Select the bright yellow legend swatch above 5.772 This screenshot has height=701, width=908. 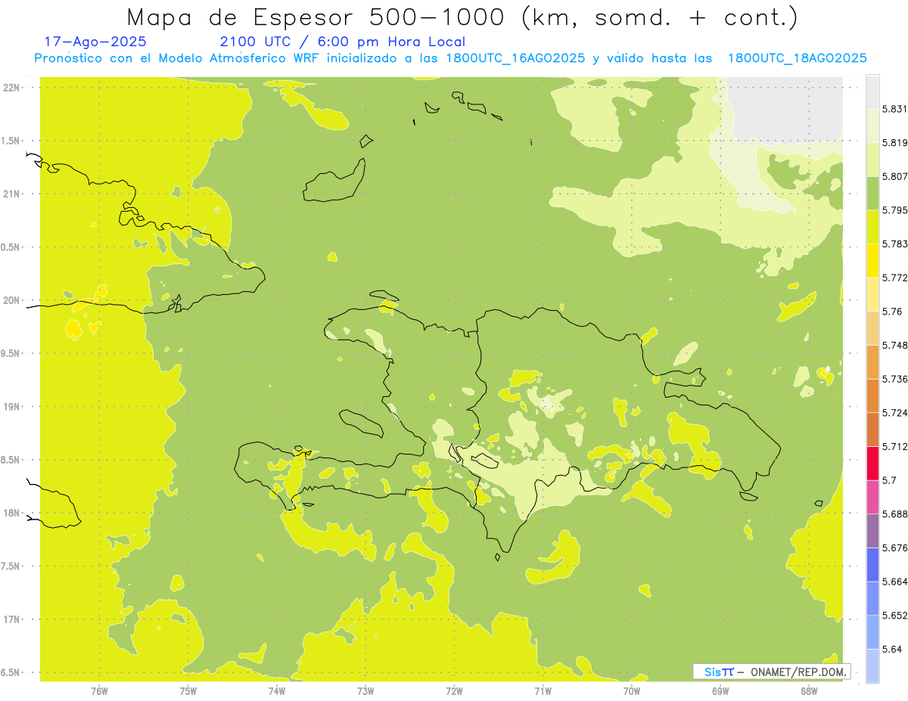pyautogui.click(x=872, y=261)
